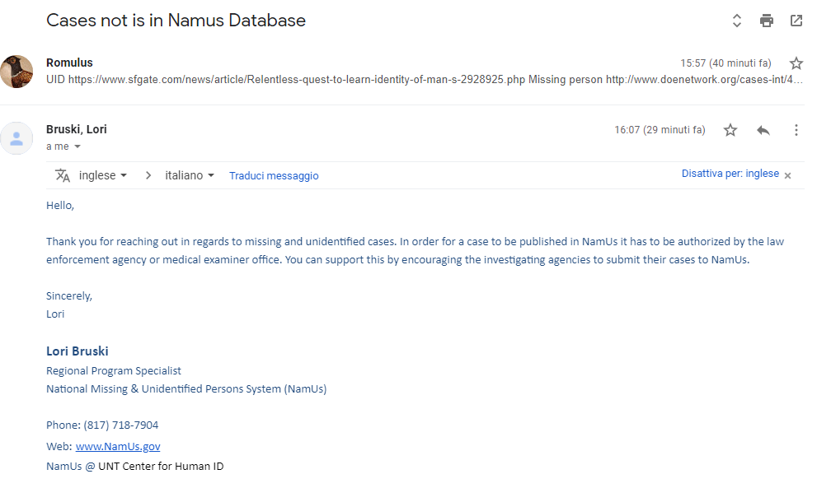Screen dimensions: 817x502
Task: Open the target language dropdown 'italiano'
Action: point(190,175)
